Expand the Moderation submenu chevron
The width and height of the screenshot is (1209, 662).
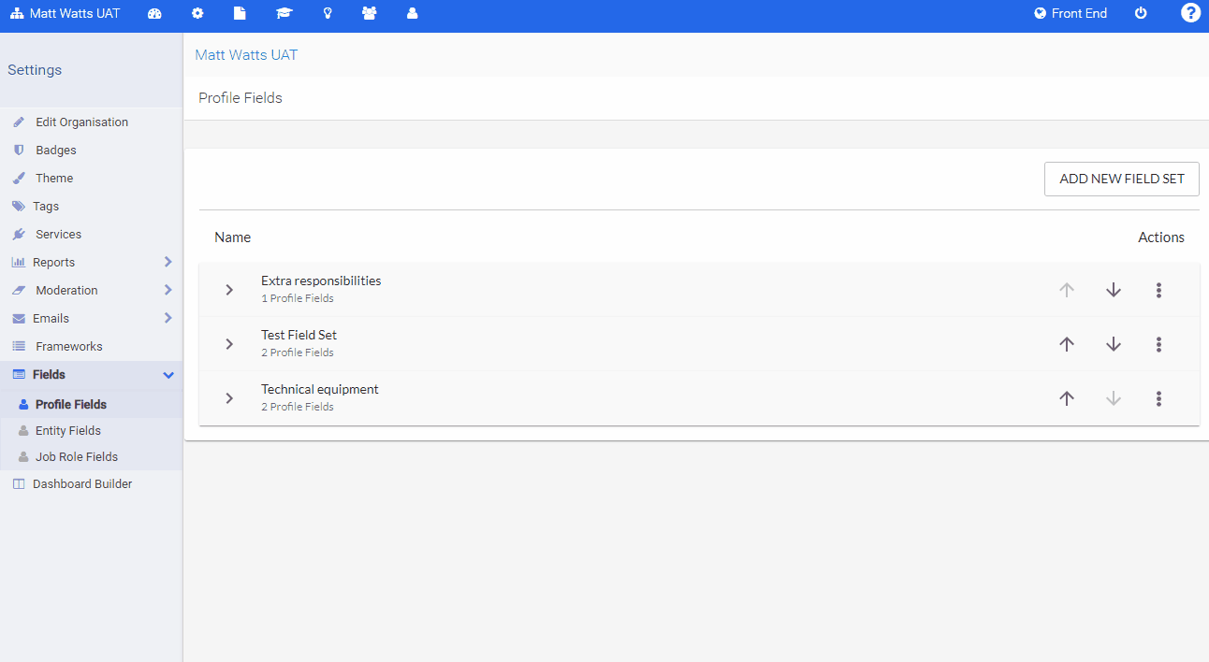point(168,290)
